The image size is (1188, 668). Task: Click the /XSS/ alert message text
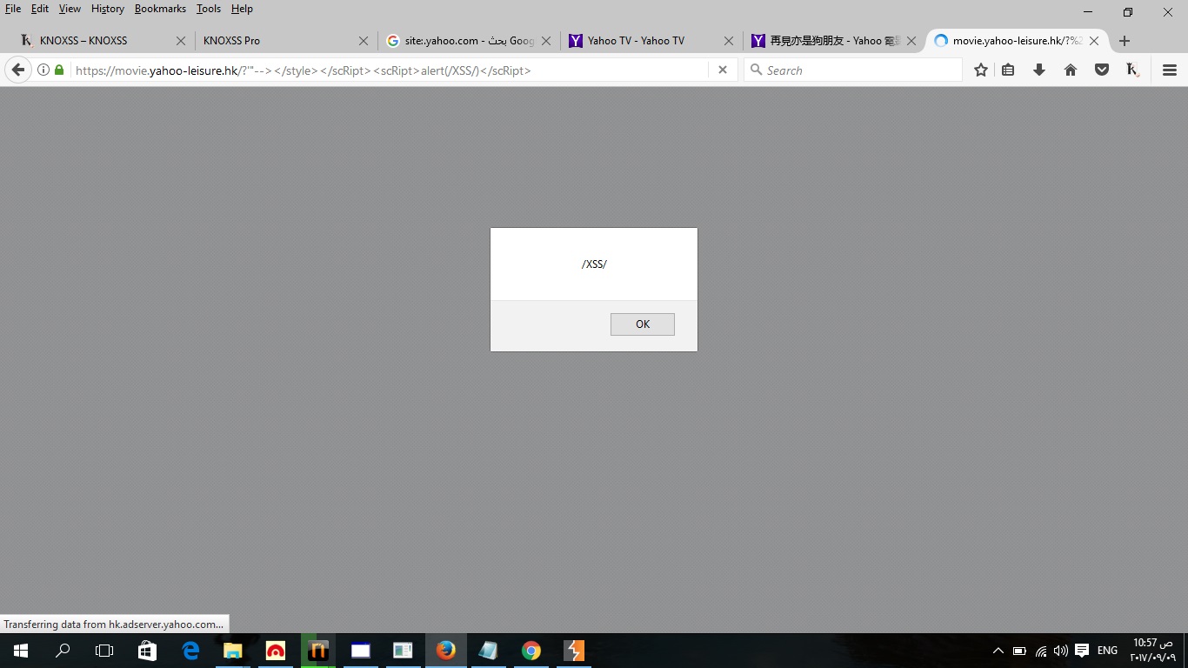click(x=594, y=264)
